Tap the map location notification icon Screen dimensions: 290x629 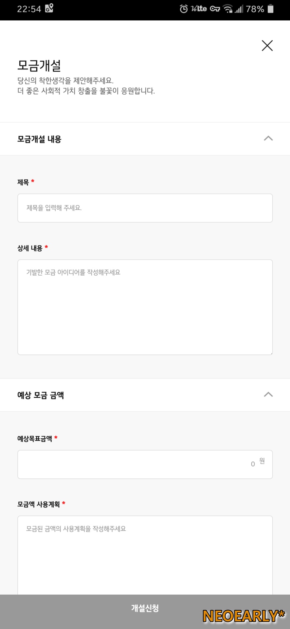coord(49,8)
